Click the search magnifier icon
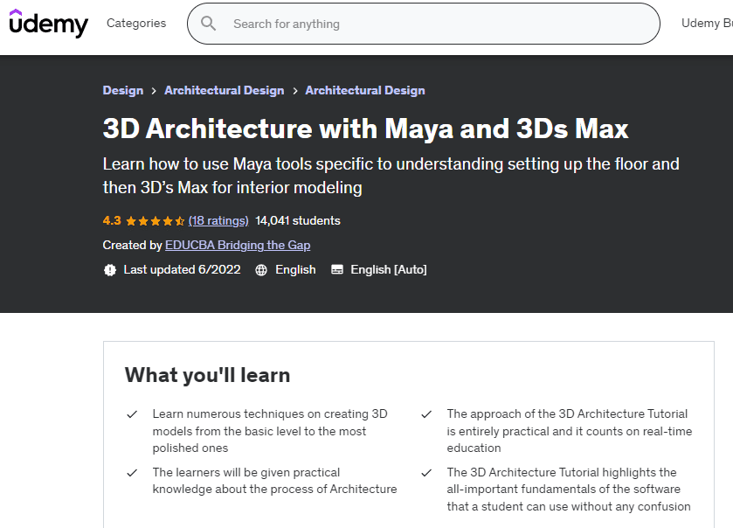This screenshot has width=733, height=528. pyautogui.click(x=209, y=24)
